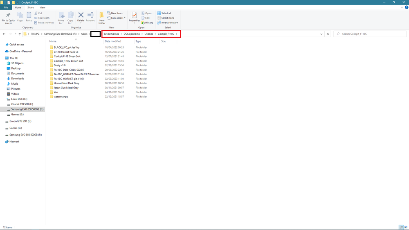Viewport: 409px width, 230px height.
Task: Open the recent locations dropdown
Action: 15,34
